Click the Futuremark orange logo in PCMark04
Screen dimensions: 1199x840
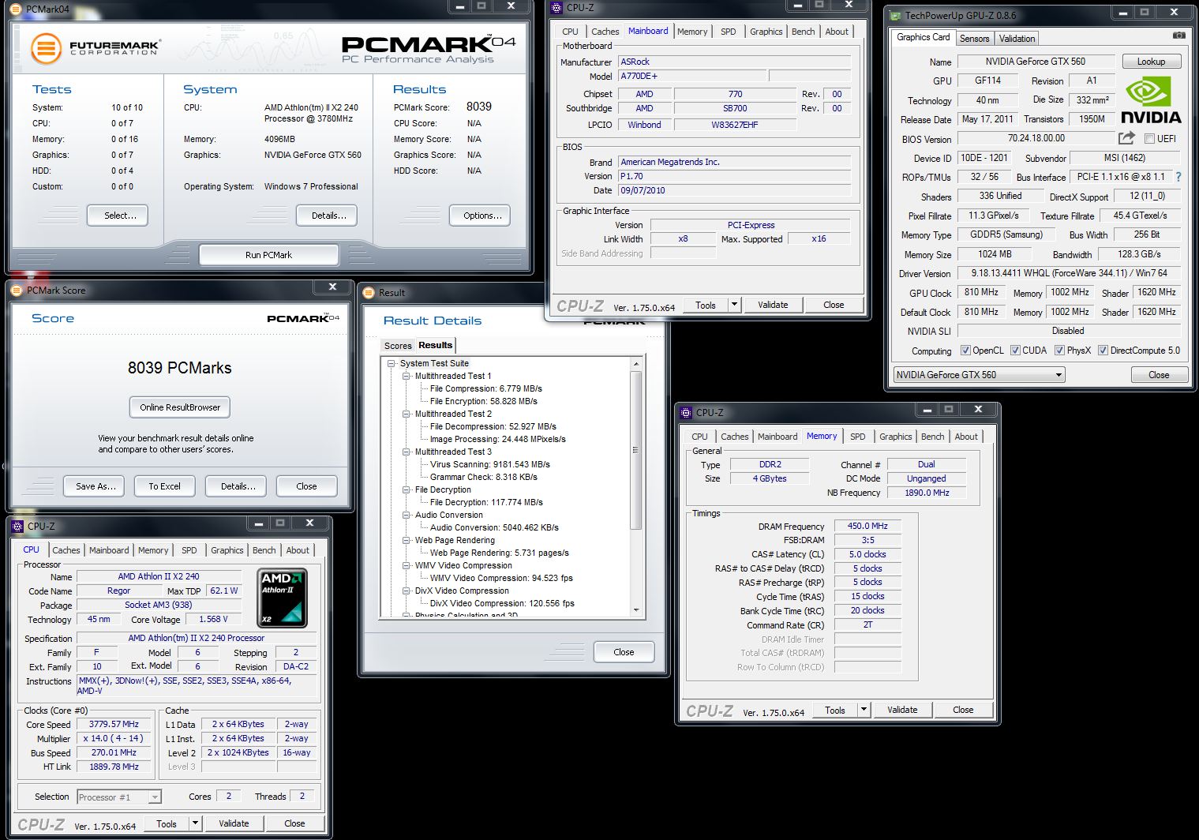click(46, 48)
